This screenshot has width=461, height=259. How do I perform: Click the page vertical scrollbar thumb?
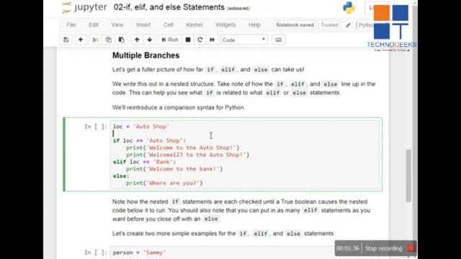[408, 176]
